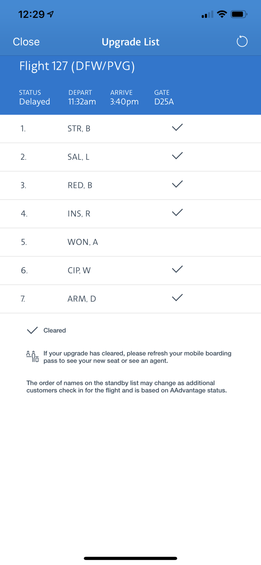The height and width of the screenshot is (565, 261).
Task: Tap the refresh icon in the header
Action: tap(242, 41)
